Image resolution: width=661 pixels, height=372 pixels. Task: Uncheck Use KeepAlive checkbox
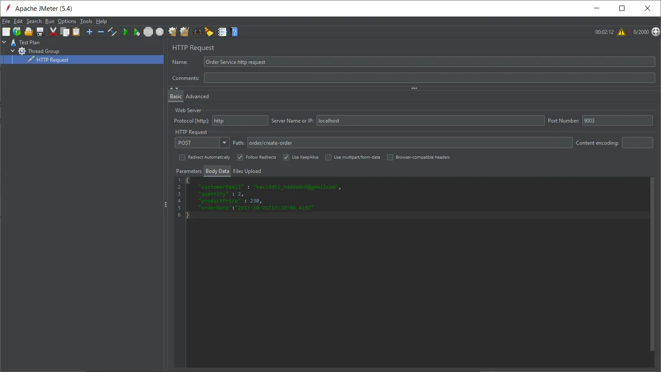tap(286, 157)
